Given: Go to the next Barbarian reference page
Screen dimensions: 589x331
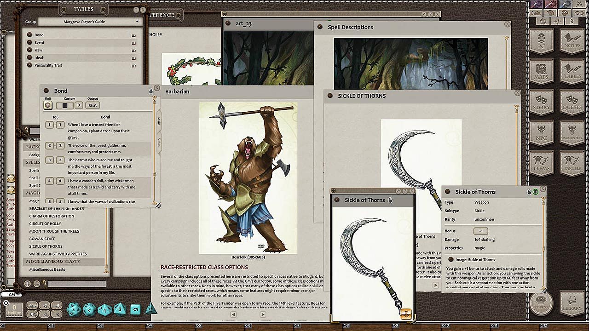Looking at the screenshot, I should click(263, 314).
